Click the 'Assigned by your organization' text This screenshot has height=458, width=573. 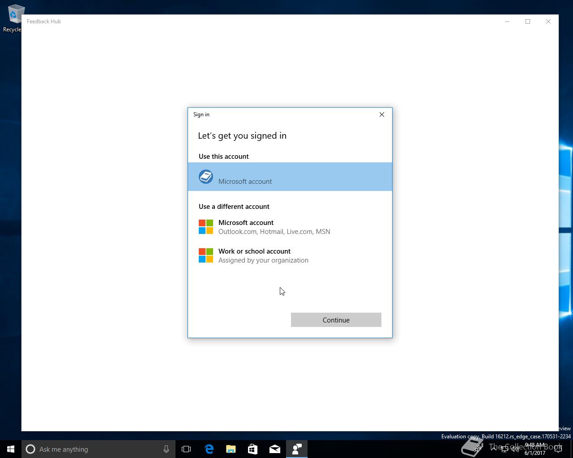pos(263,260)
